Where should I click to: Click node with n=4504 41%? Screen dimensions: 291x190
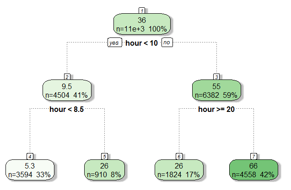click(67, 90)
